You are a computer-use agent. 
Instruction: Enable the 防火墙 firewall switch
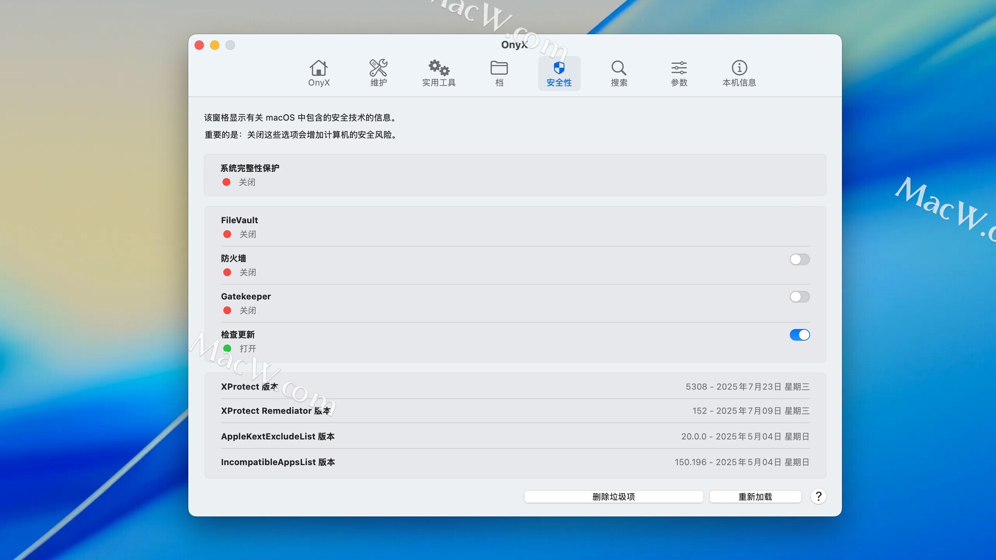pyautogui.click(x=799, y=259)
